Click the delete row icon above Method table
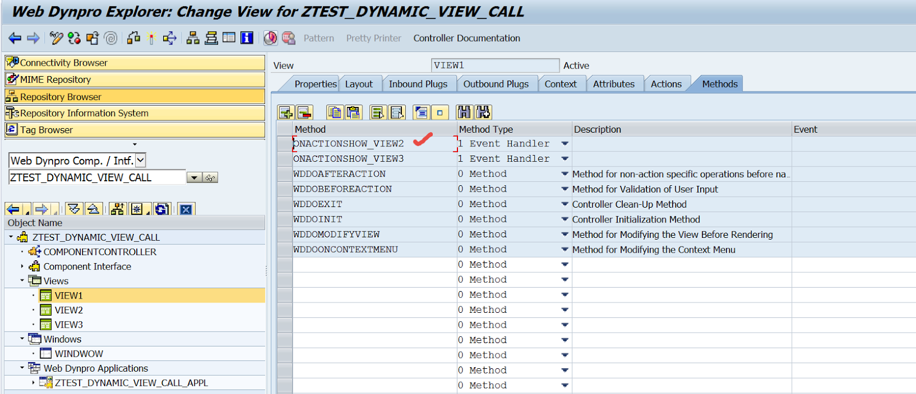916x394 pixels. [304, 113]
